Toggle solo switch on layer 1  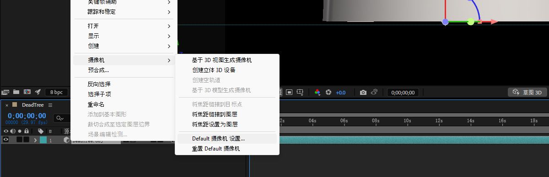point(20,140)
